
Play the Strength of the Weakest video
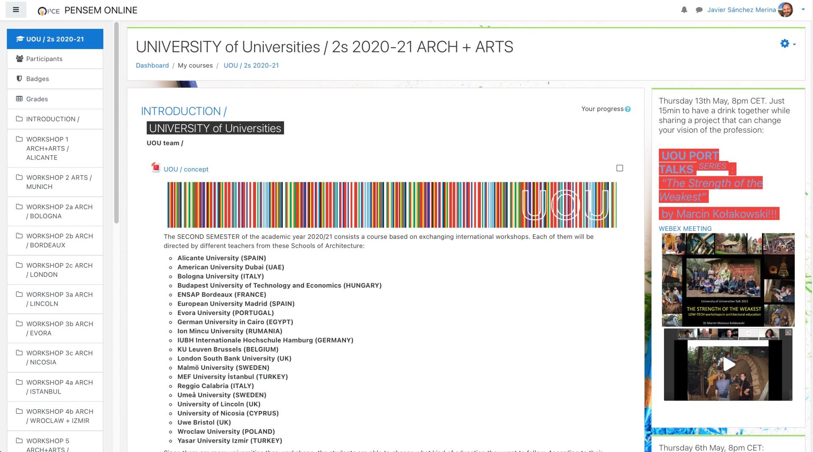coord(728,365)
